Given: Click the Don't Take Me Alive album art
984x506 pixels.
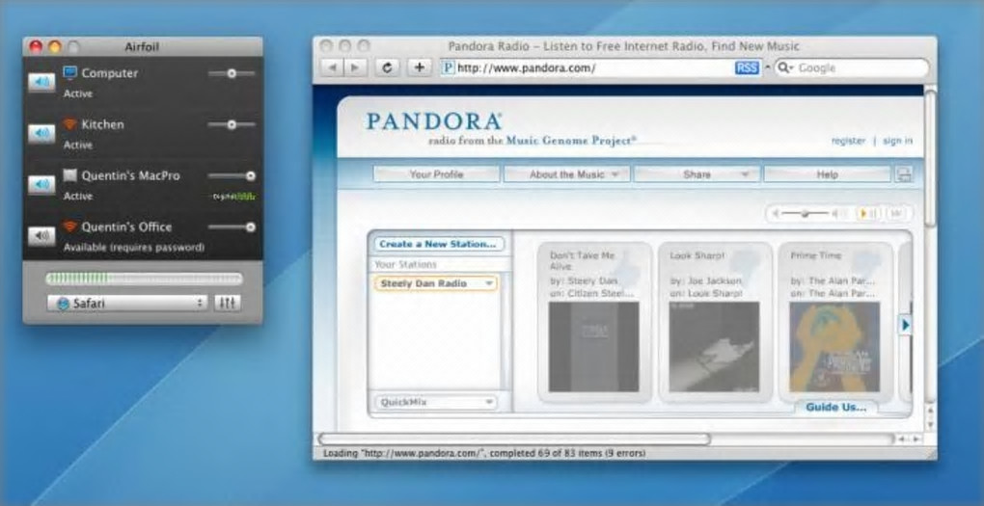Looking at the screenshot, I should pyautogui.click(x=593, y=347).
